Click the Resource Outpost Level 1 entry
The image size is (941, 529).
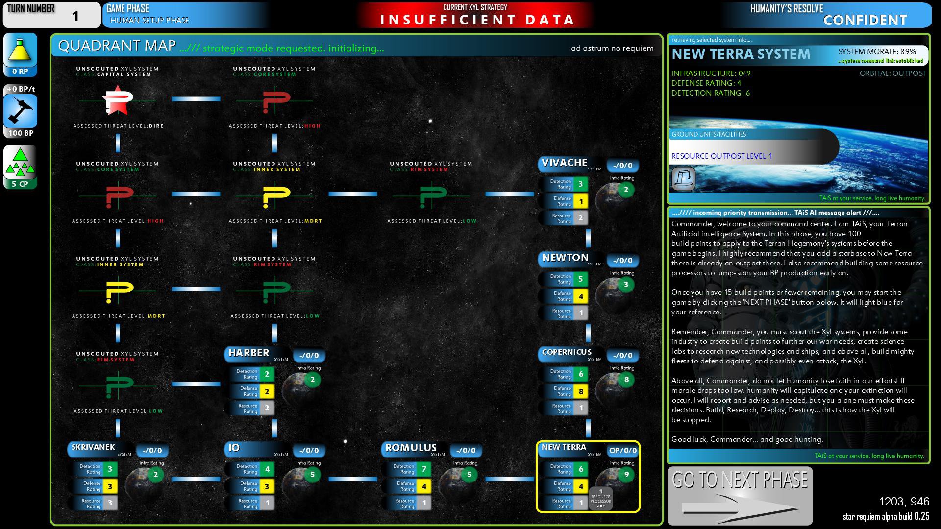(721, 156)
